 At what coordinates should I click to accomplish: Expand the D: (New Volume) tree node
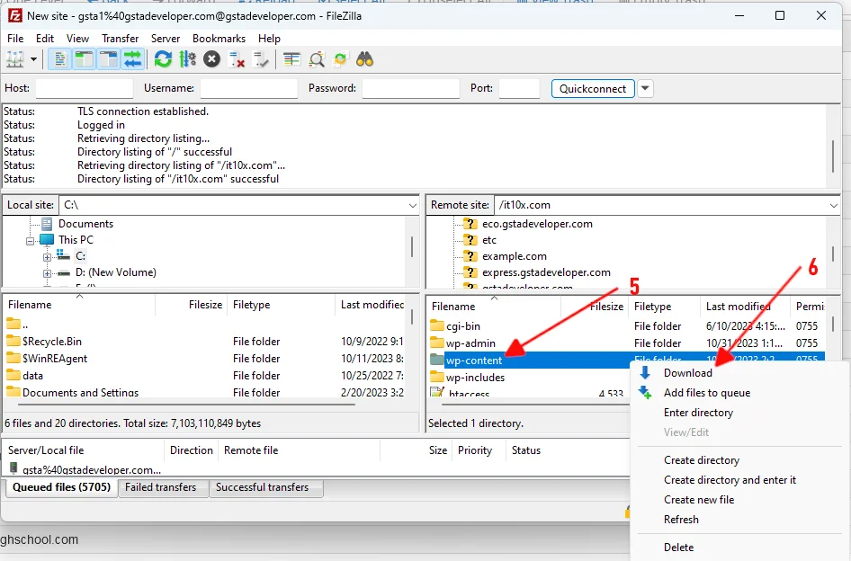pyautogui.click(x=47, y=272)
